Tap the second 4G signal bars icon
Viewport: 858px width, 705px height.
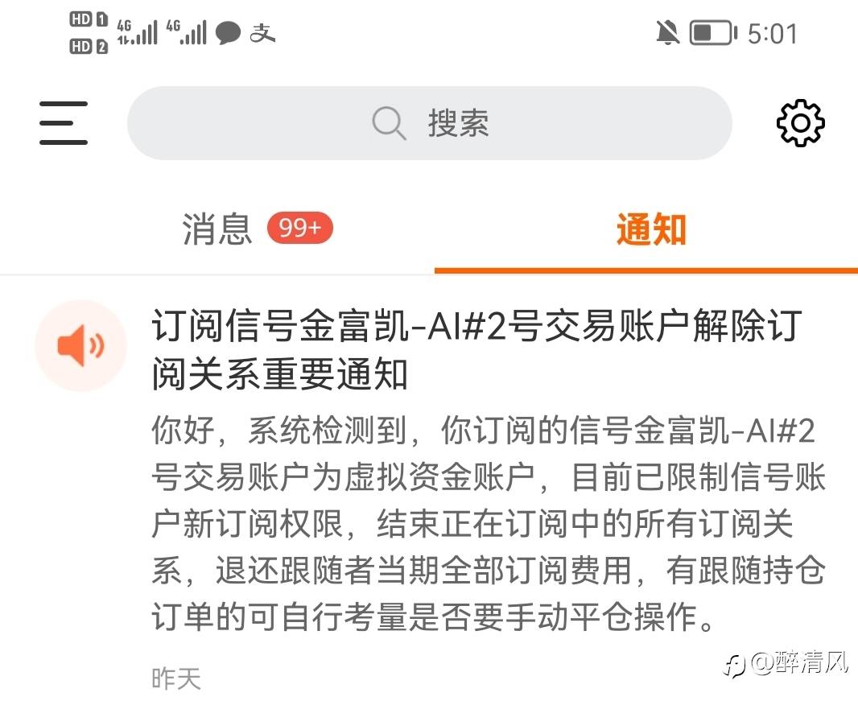(x=187, y=32)
